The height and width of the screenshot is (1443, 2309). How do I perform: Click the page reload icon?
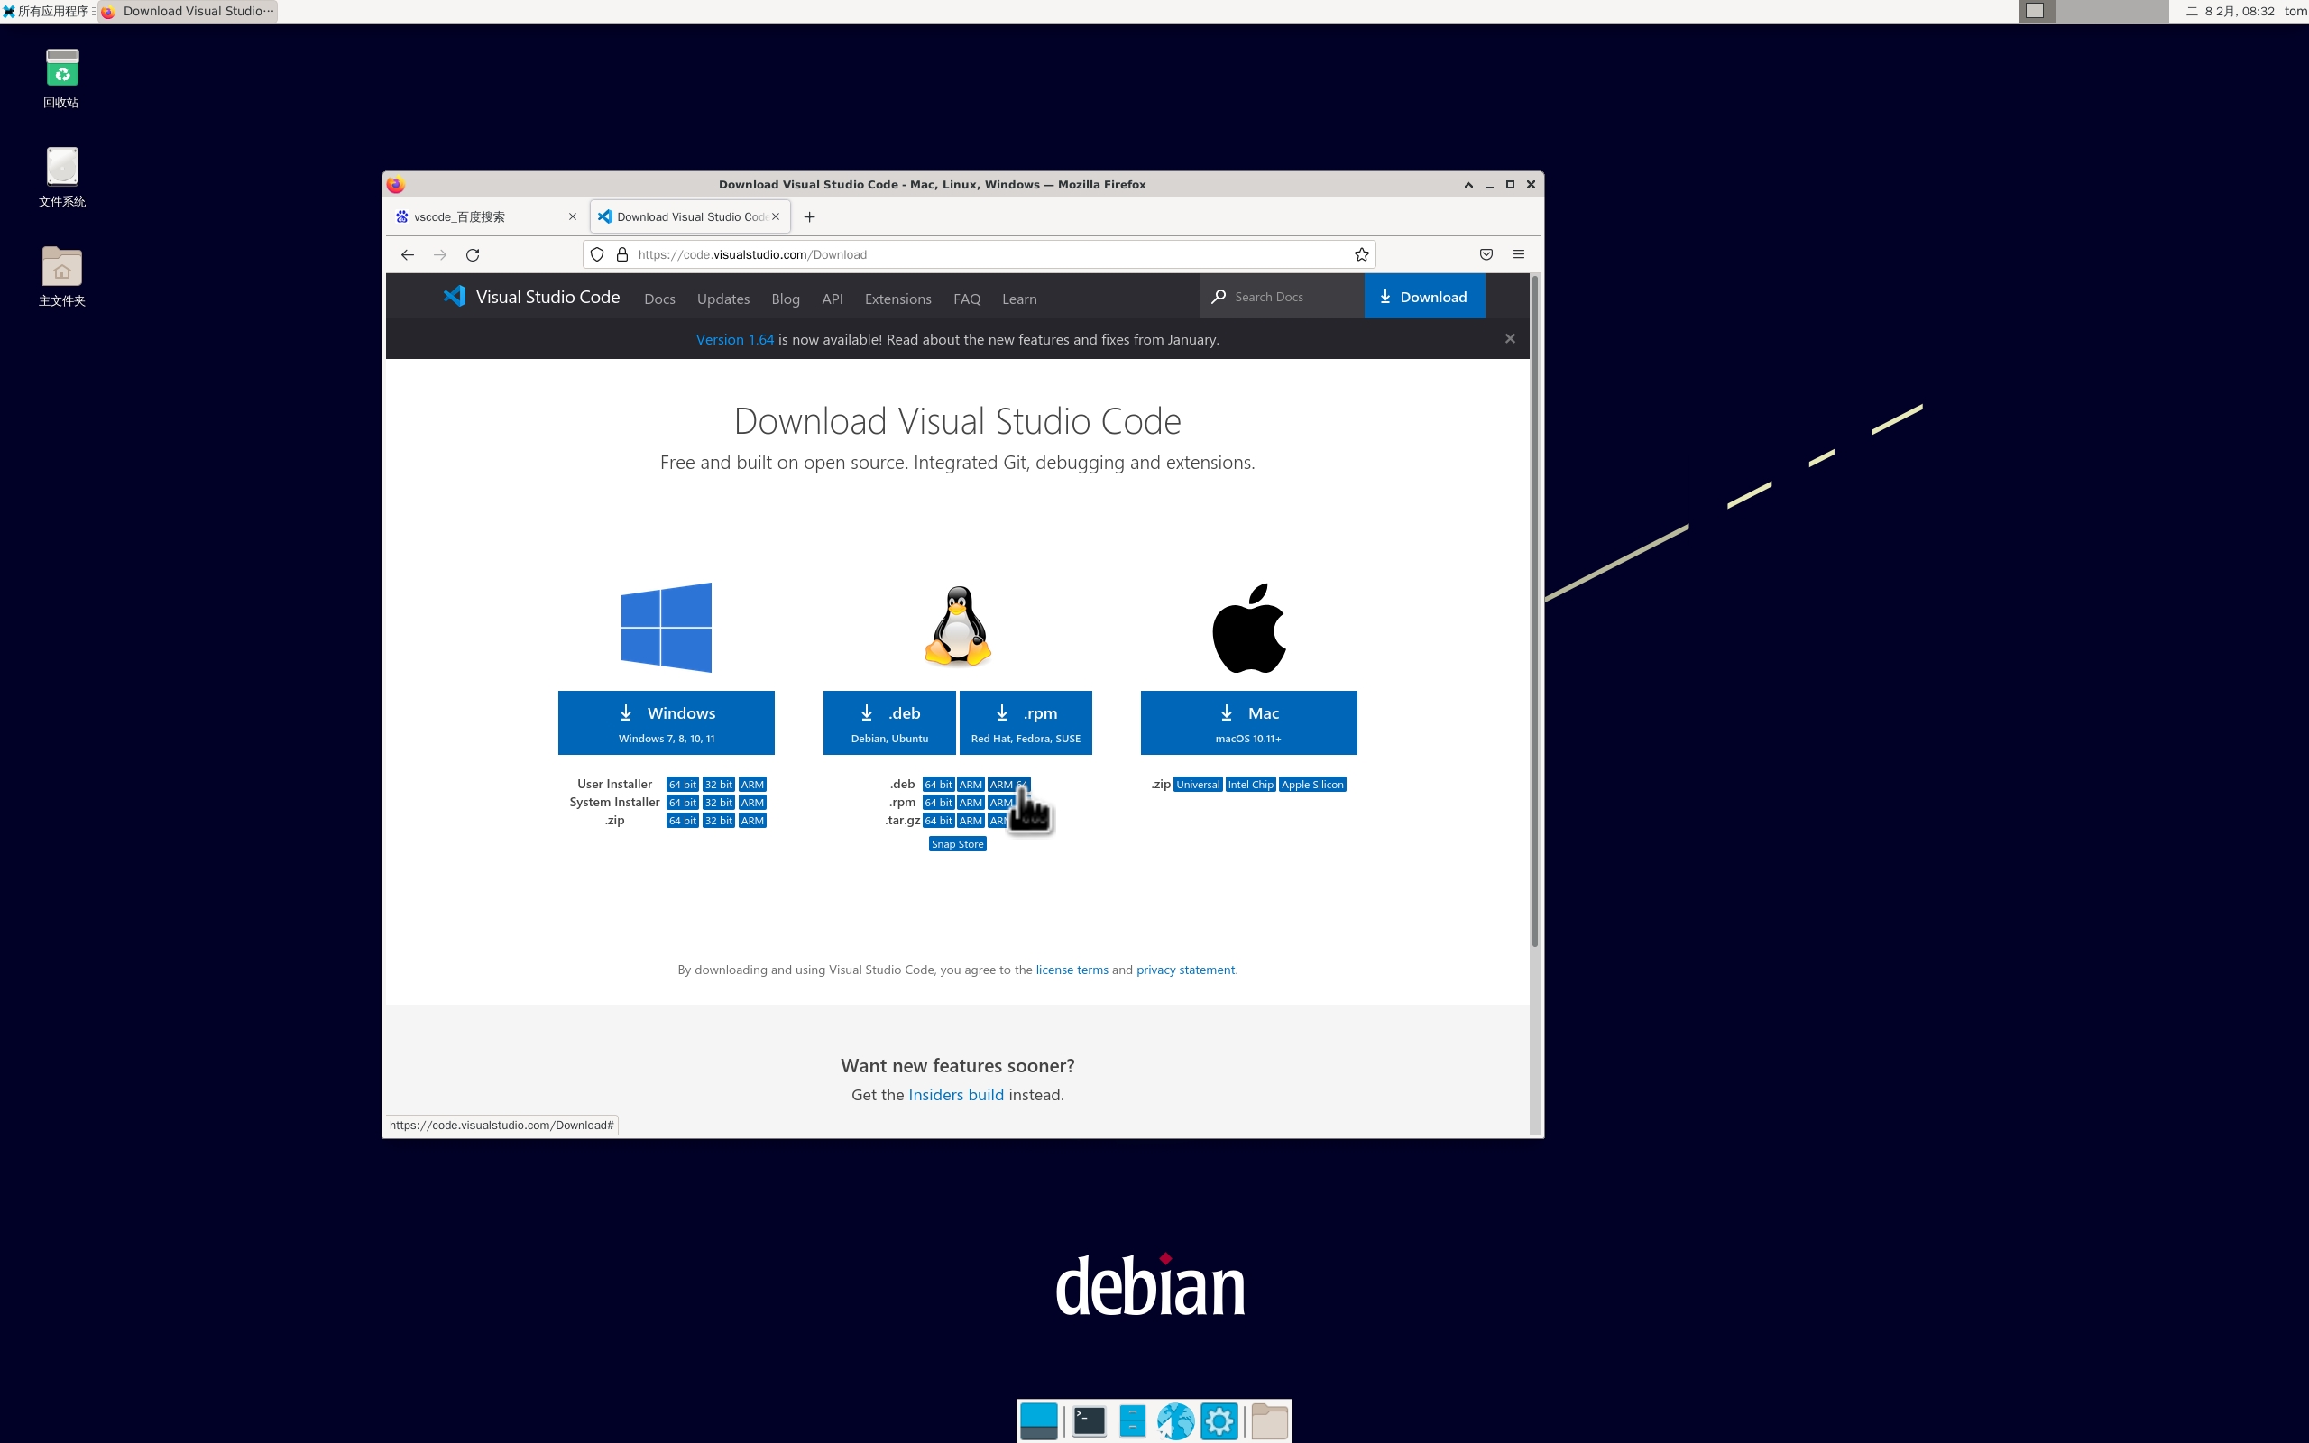pyautogui.click(x=472, y=253)
